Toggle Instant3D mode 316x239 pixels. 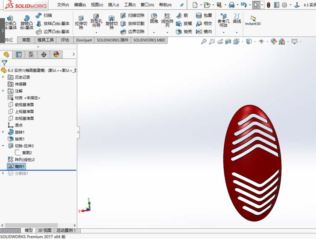[x=253, y=20]
